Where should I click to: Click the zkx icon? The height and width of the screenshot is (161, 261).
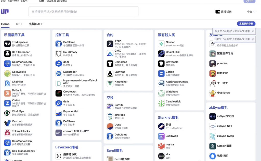tap(161, 156)
